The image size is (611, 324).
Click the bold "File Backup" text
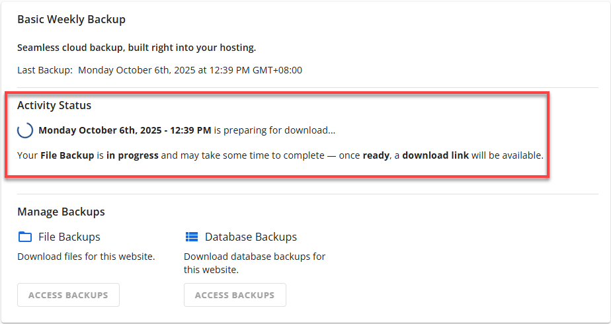pyautogui.click(x=67, y=156)
